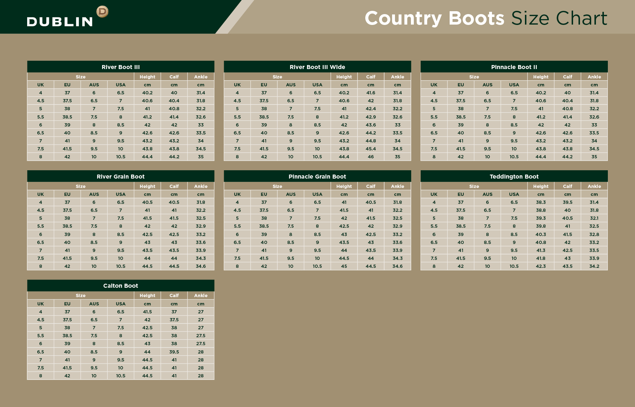Select height value 44 in Calton Boot
This screenshot has height=407, width=635.
pyautogui.click(x=147, y=352)
